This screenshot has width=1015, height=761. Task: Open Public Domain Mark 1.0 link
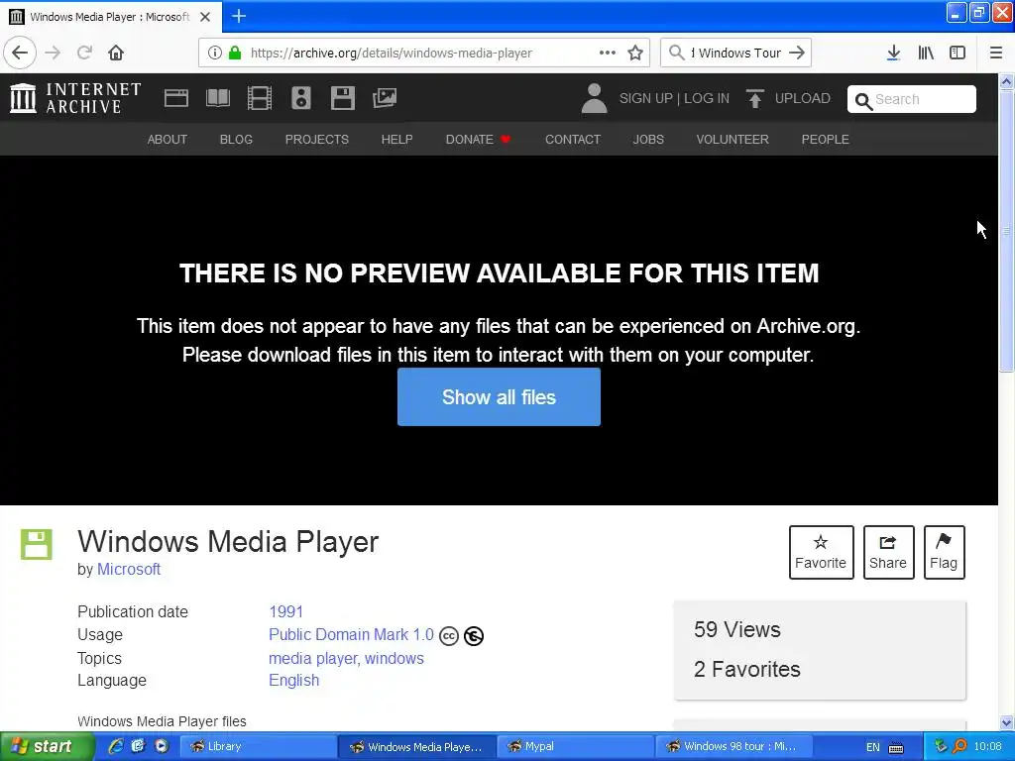(352, 635)
